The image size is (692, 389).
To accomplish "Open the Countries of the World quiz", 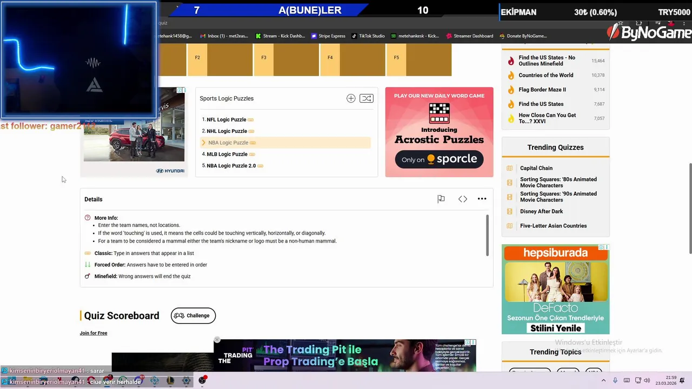I will coord(546,75).
